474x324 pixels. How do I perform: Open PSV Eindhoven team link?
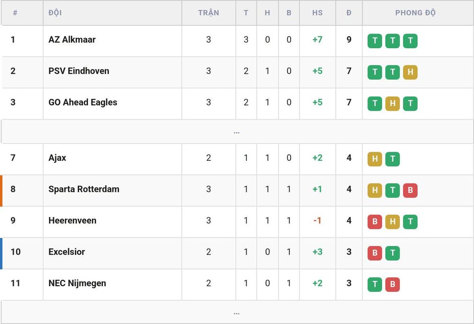(x=79, y=71)
